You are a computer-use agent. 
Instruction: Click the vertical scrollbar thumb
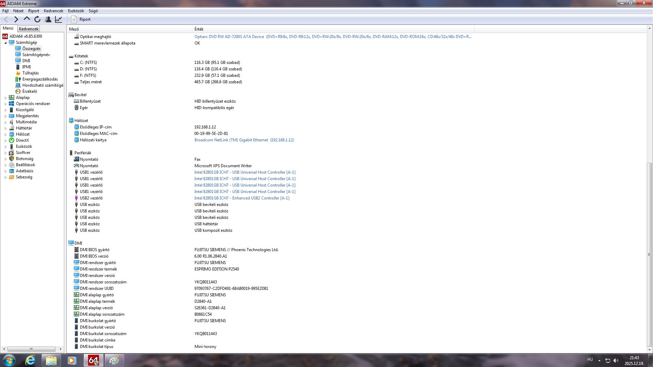pos(649,254)
